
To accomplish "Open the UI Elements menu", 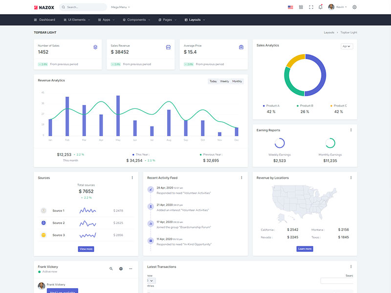I will [x=76, y=20].
